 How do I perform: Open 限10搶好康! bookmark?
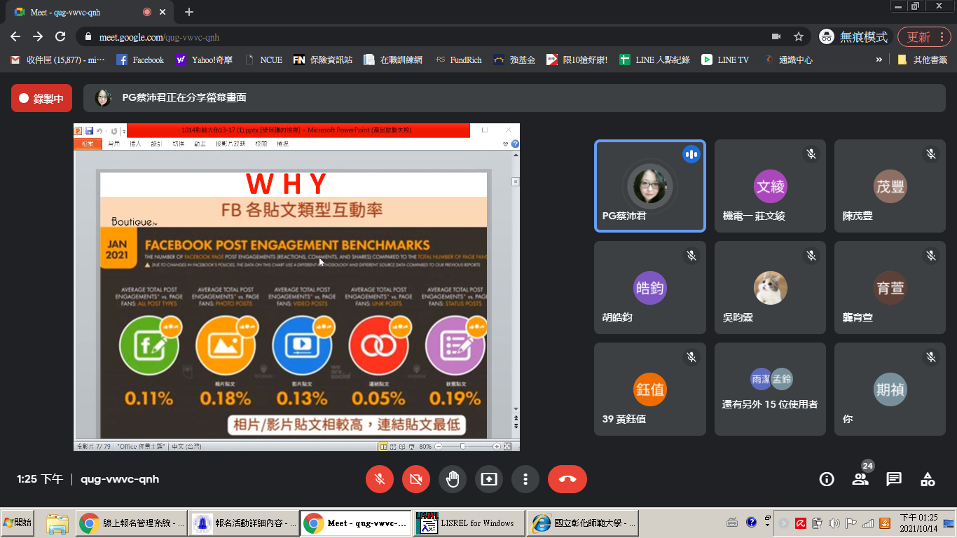577,60
